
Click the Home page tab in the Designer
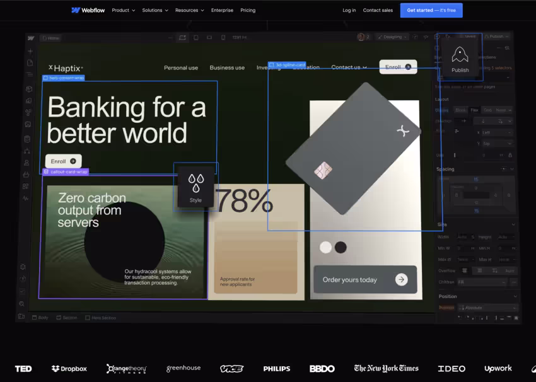(50, 38)
